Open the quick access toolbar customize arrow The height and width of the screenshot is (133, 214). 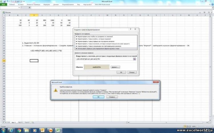click(x=24, y=1)
